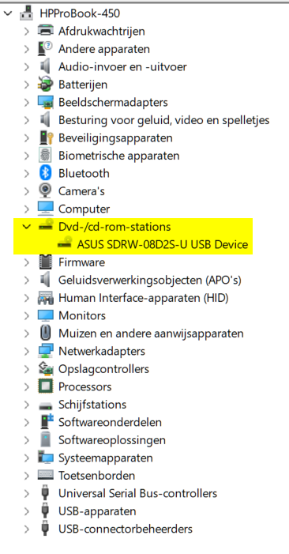
Task: Select Muizen en andere aanwijsapparaten
Action: coord(151,334)
